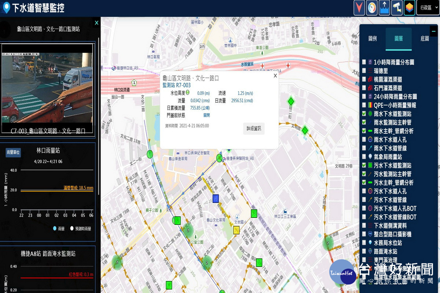Screen dimensions: 440x293
Task: Check 污水下水道人孔BOT layer checkbox
Action: click(364, 208)
